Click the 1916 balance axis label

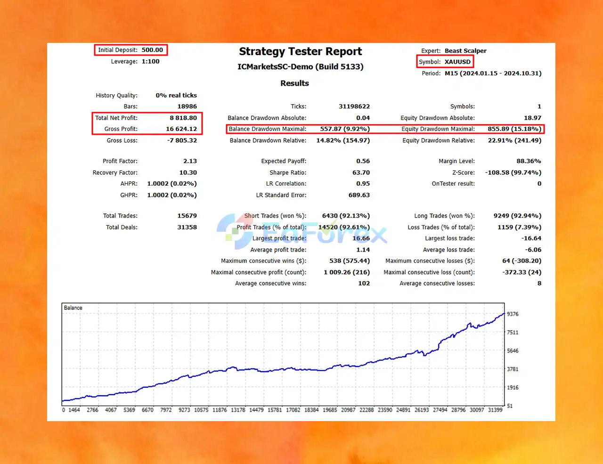point(513,388)
